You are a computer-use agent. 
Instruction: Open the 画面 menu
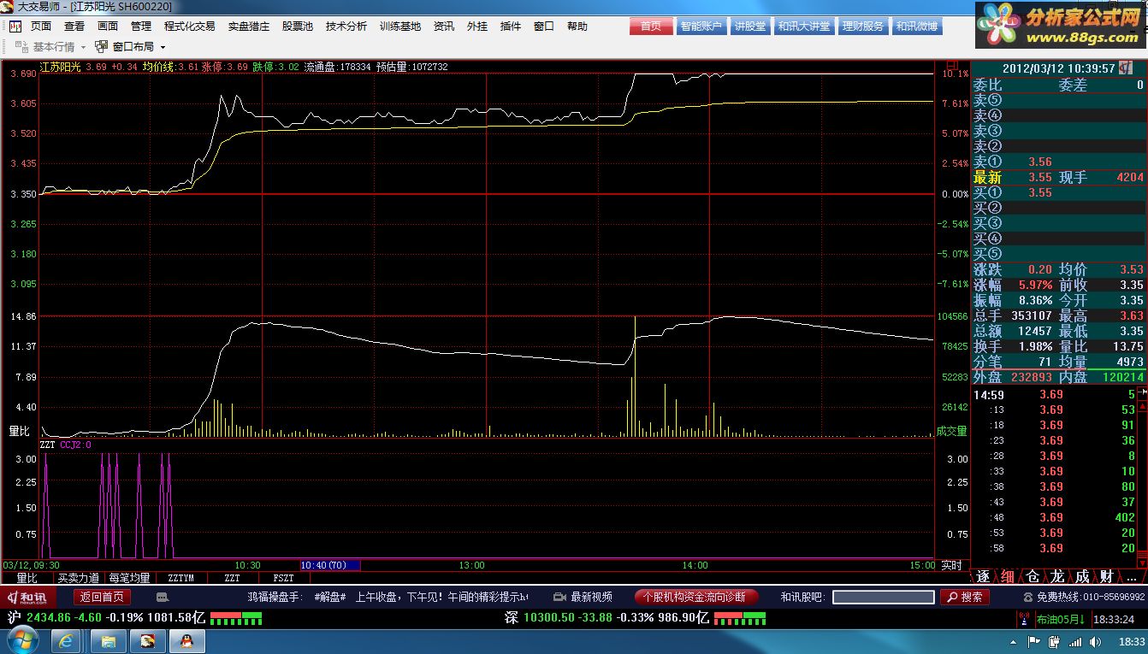coord(108,27)
